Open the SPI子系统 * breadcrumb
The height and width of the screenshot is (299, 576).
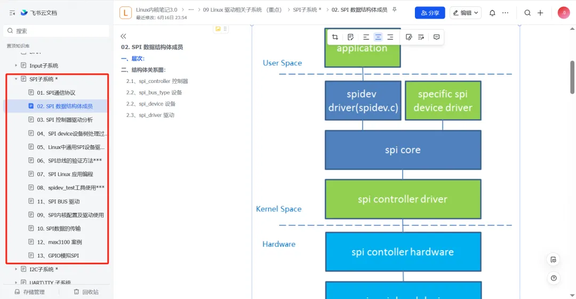click(307, 10)
